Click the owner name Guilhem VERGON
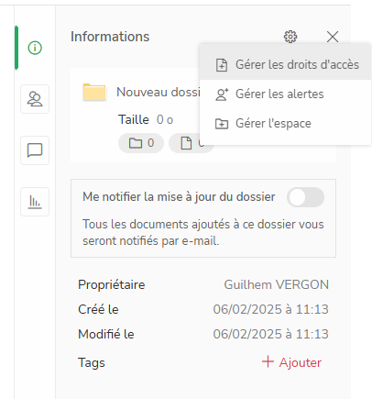The image size is (372, 399). (277, 284)
